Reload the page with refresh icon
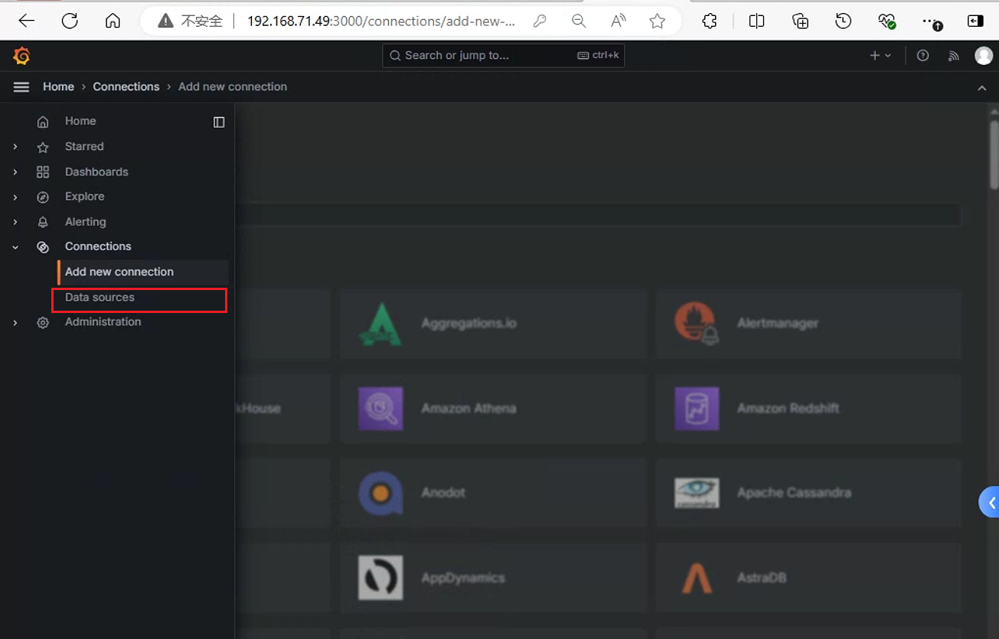The width and height of the screenshot is (999, 639). tap(70, 21)
